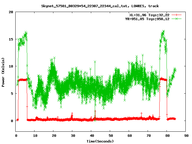Click x-axis tick label 70

coord(148,136)
